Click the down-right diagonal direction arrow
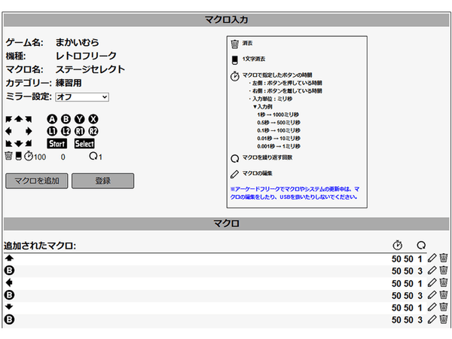This screenshot has width=452, height=339. coord(29,143)
